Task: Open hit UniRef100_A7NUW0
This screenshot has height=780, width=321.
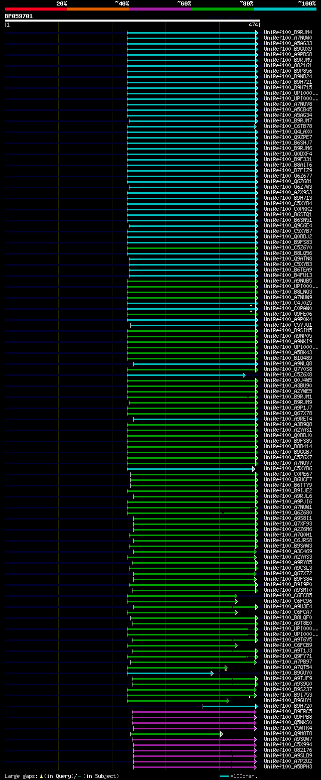Action: click(288, 38)
